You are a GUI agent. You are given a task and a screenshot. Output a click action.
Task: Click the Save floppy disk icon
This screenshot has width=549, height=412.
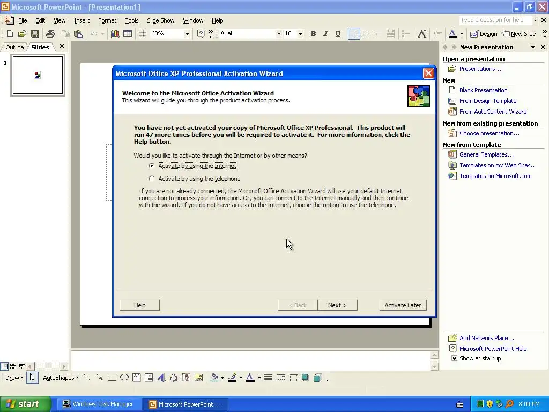click(x=35, y=34)
